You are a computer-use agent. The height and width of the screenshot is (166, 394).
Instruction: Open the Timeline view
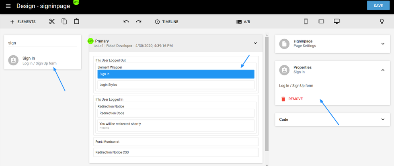coord(166,22)
